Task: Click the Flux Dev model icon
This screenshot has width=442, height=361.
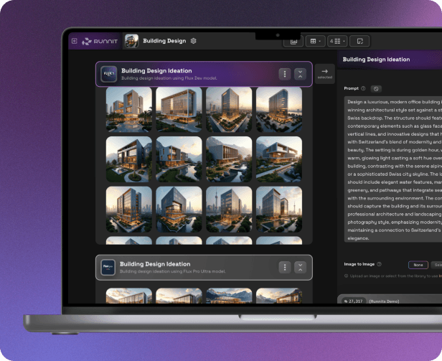Action: (x=109, y=74)
